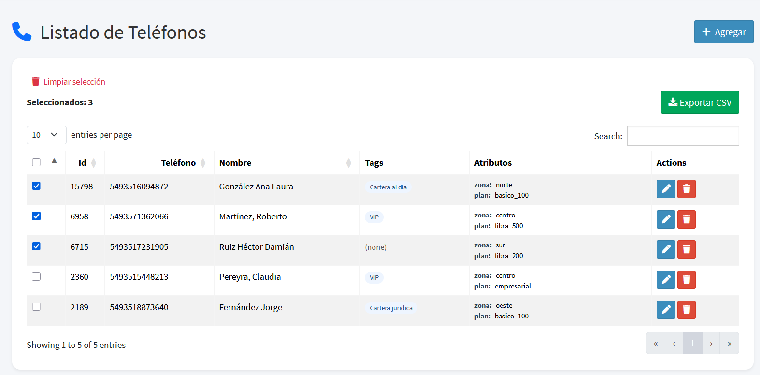This screenshot has height=375, width=760.
Task: Click the blue phone icon in header
Action: [x=22, y=32]
